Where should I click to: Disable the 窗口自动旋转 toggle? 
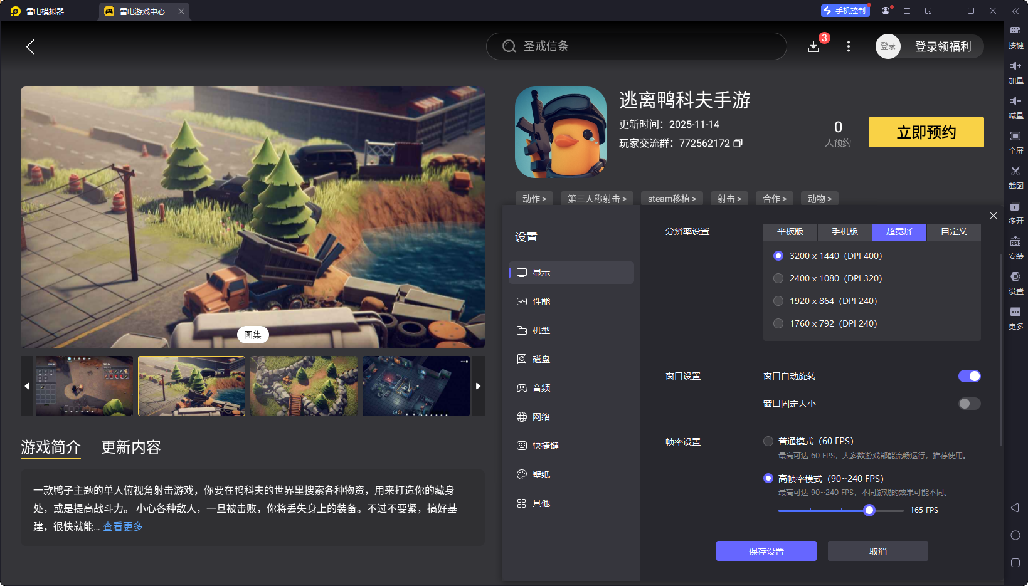pyautogui.click(x=968, y=376)
